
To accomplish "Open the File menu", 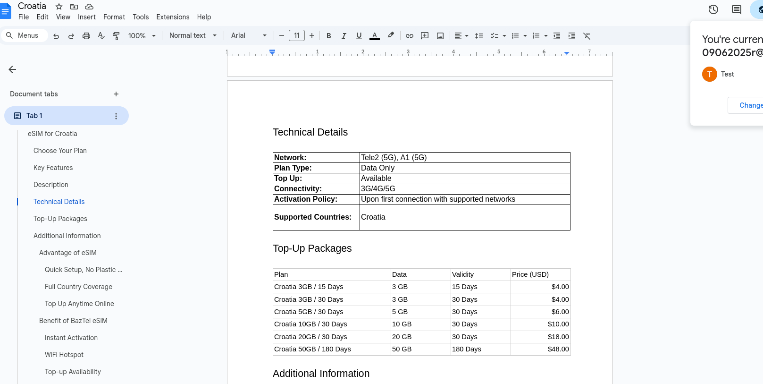I will click(x=24, y=17).
